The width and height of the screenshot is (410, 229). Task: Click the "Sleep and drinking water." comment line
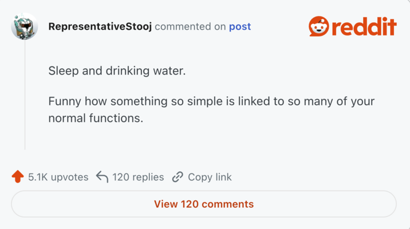(117, 72)
